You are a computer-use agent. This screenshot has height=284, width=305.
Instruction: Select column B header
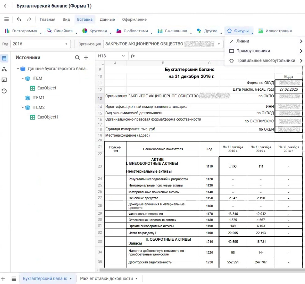pos(163,63)
